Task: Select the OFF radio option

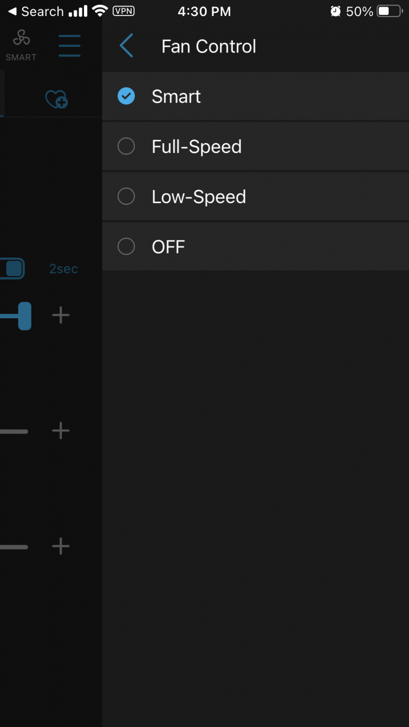Action: pos(126,246)
